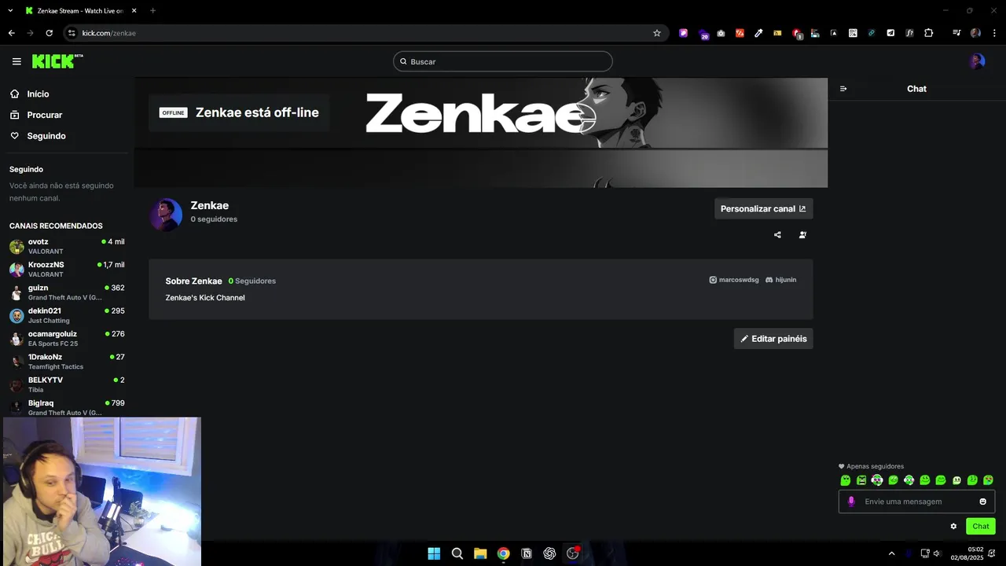The image size is (1006, 566).
Task: Open the media control music-note icon
Action: (x=956, y=33)
